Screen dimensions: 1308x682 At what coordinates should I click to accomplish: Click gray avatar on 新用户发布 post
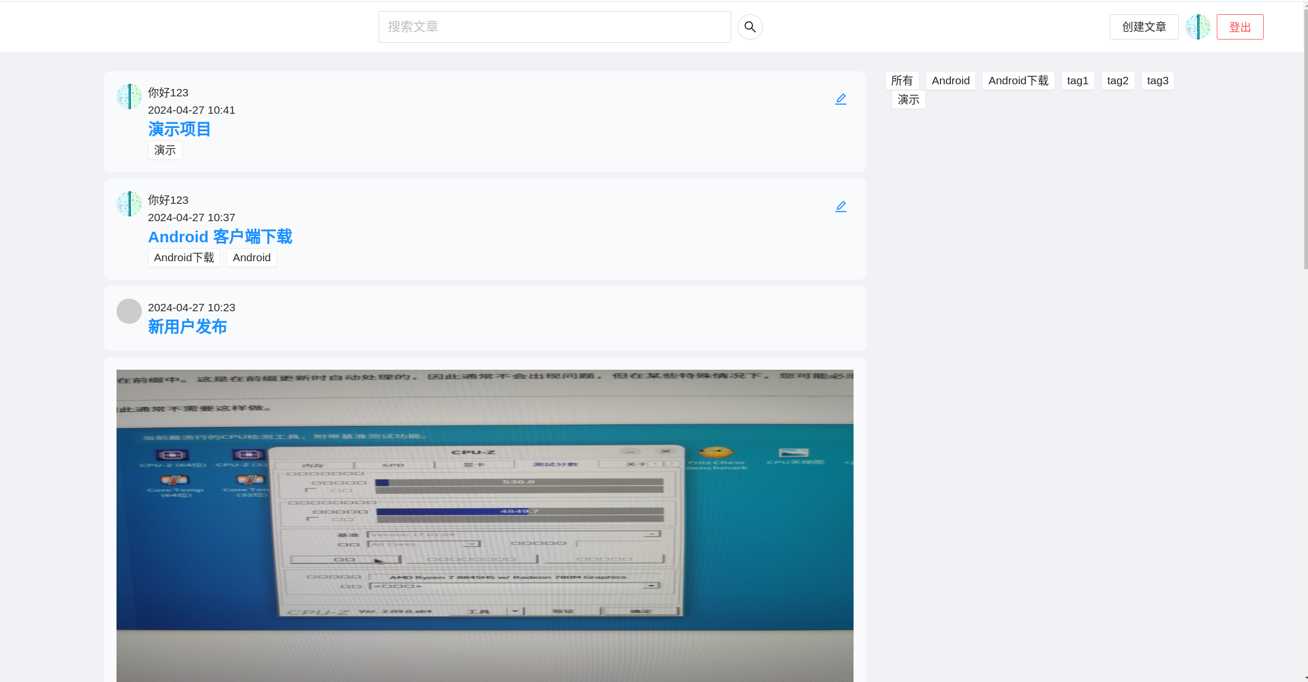[x=129, y=311]
